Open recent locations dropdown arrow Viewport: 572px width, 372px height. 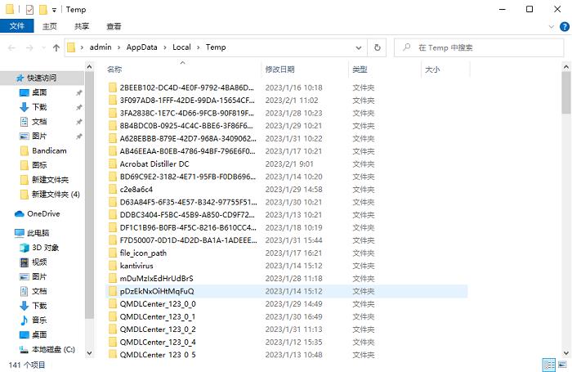pyautogui.click(x=44, y=47)
